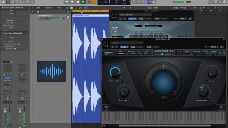Image resolution: width=228 pixels, height=128 pixels.
Task: Add a new track with the plus button
Action: pyautogui.click(x=33, y=12)
